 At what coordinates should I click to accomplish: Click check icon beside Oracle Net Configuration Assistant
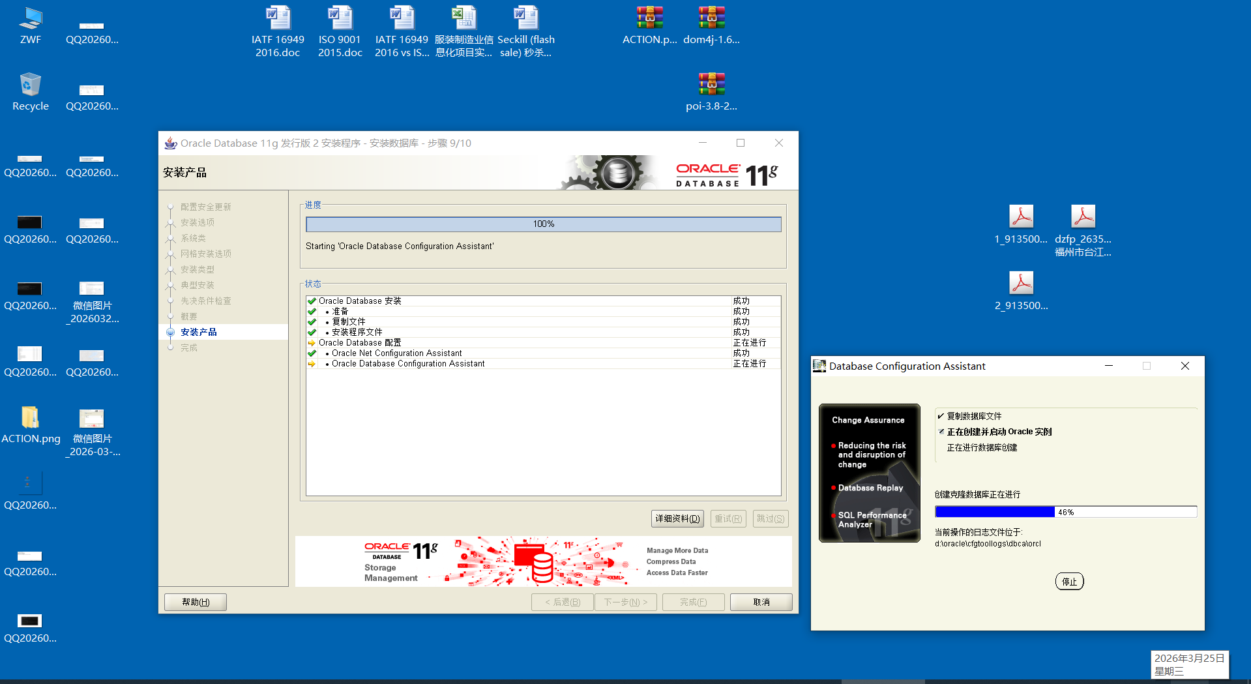pos(312,353)
